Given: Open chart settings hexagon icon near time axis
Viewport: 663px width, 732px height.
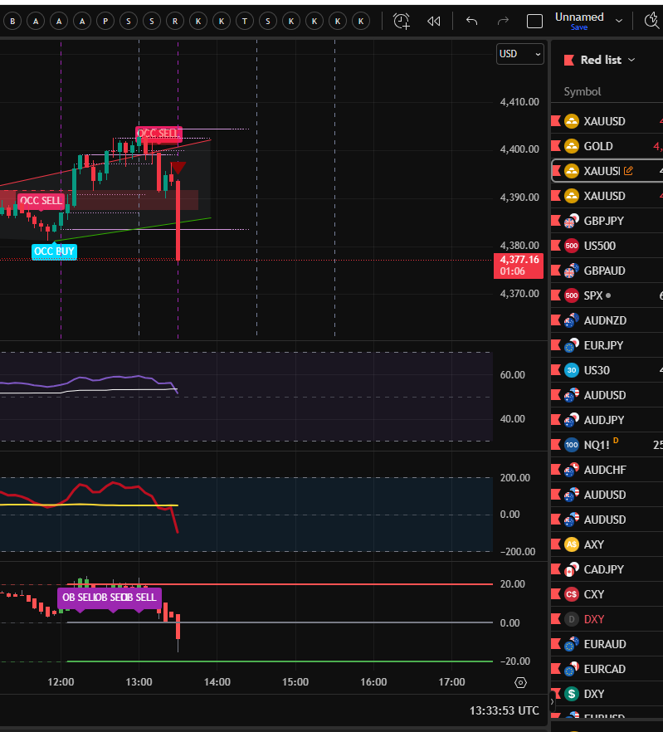Looking at the screenshot, I should click(520, 682).
